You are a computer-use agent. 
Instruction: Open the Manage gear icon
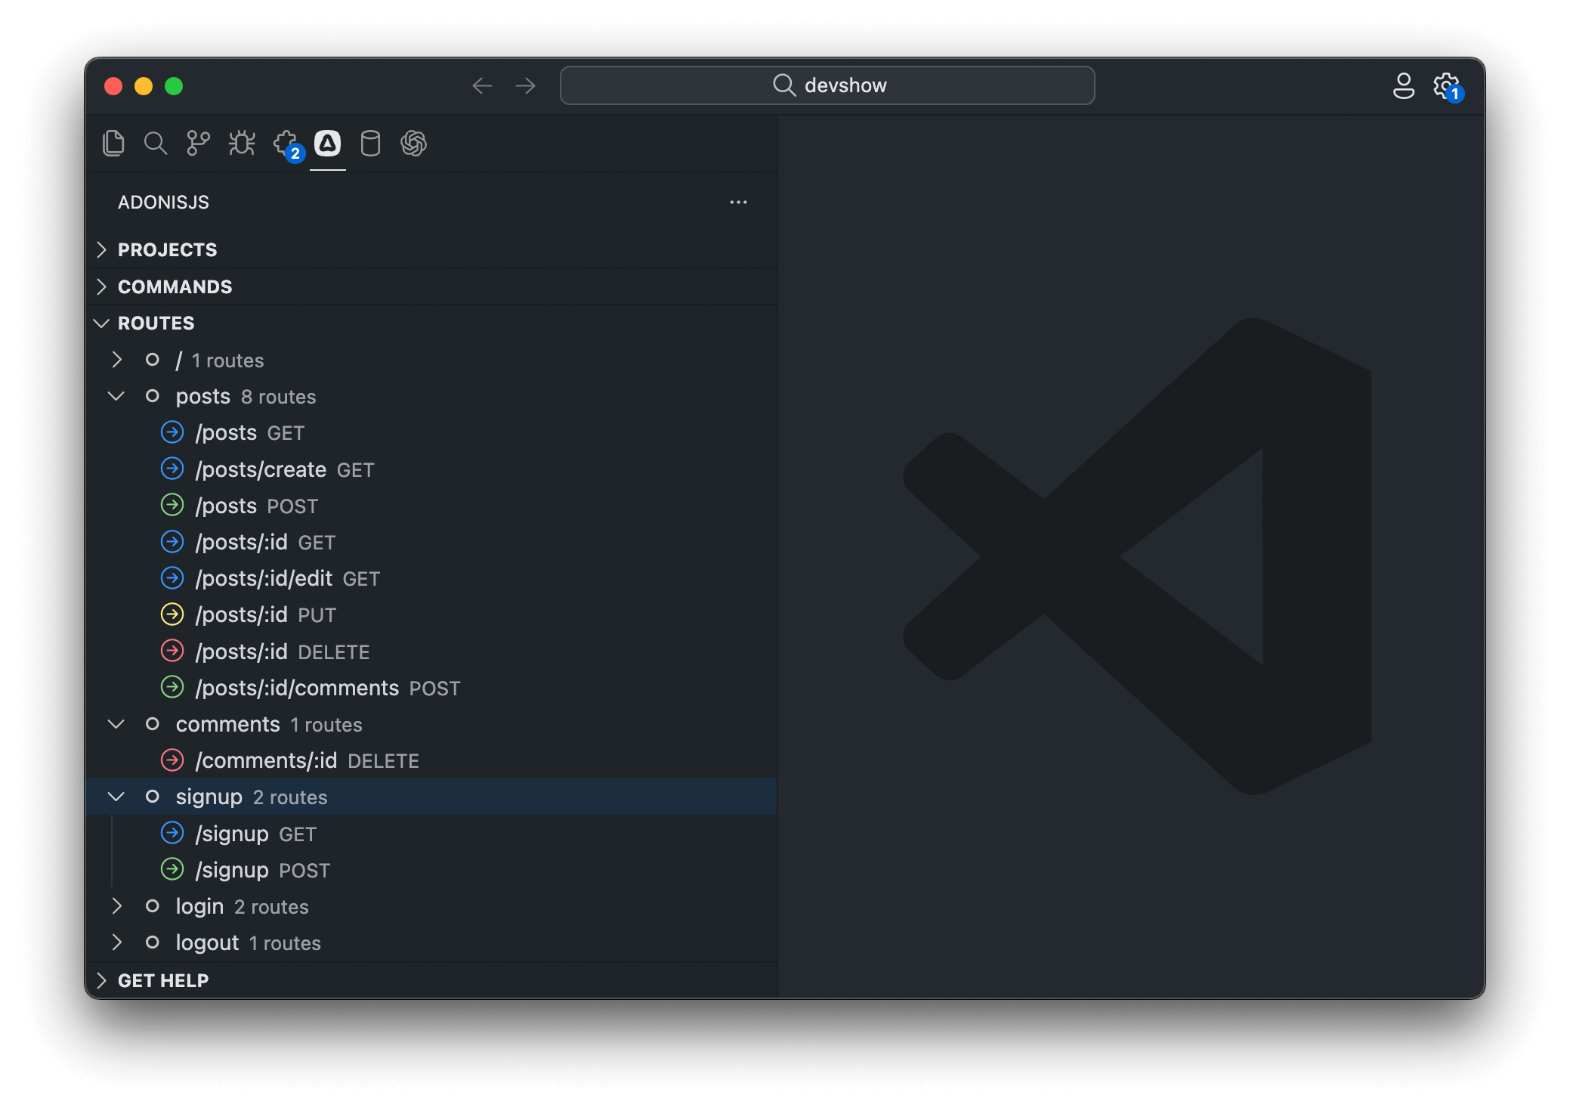coord(1446,86)
